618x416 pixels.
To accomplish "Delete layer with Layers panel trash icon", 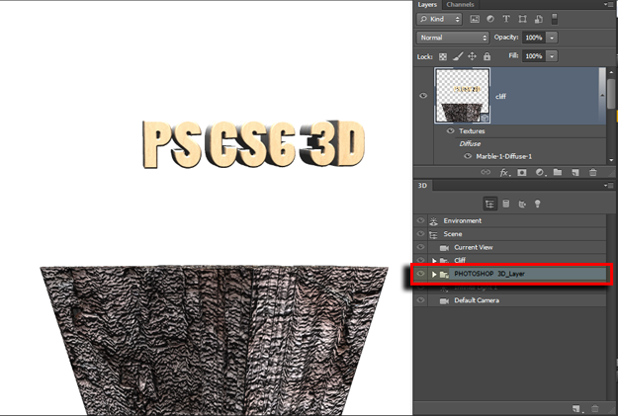I will pyautogui.click(x=591, y=172).
